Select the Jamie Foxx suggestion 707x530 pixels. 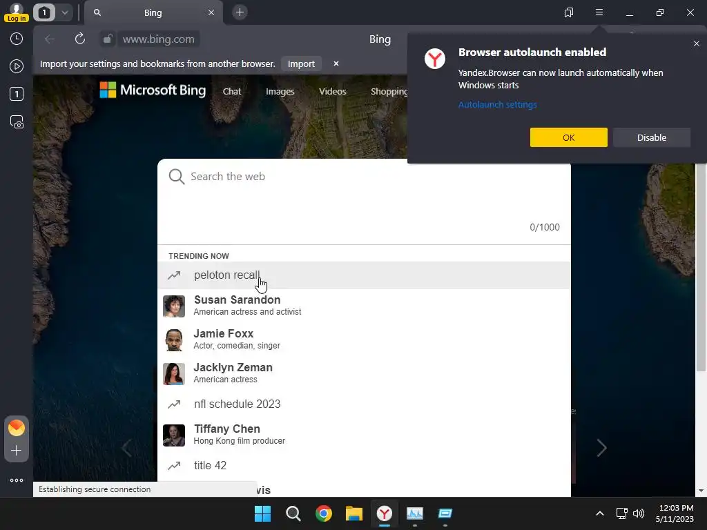click(364, 340)
